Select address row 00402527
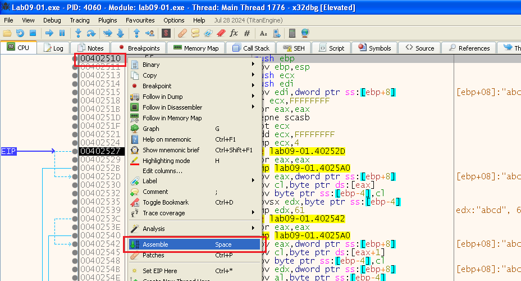Image resolution: width=521 pixels, height=281 pixels. click(x=100, y=151)
